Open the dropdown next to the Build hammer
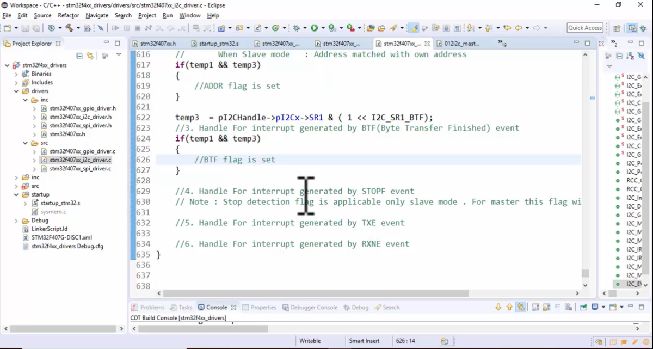The width and height of the screenshot is (653, 349). click(x=78, y=28)
